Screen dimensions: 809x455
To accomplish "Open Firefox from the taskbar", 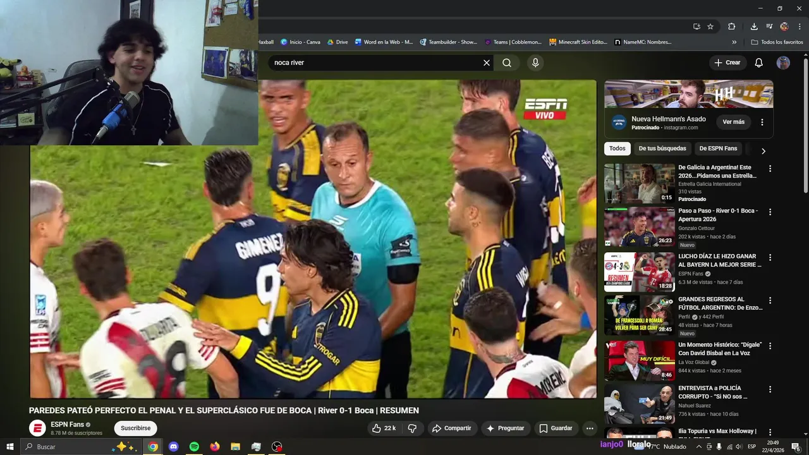I will coord(215,447).
